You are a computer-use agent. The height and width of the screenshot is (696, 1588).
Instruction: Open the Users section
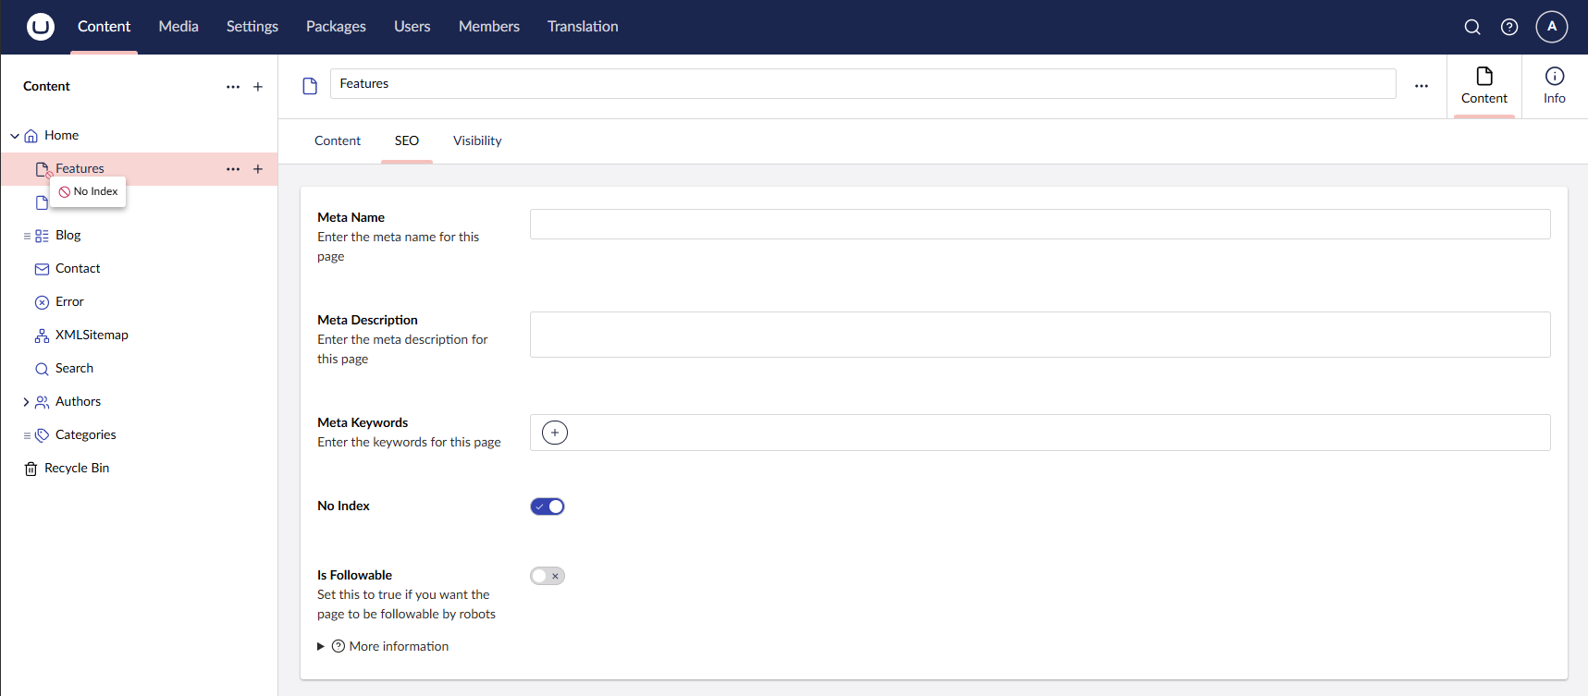pyautogui.click(x=412, y=27)
